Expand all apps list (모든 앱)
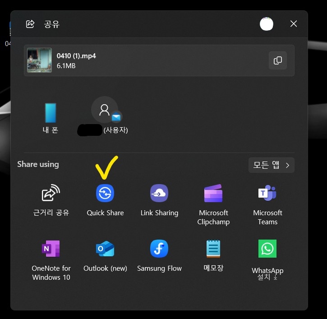The width and height of the screenshot is (327, 319). (272, 165)
